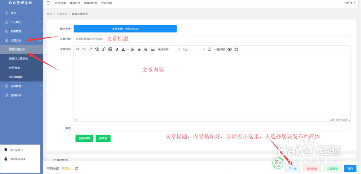Click the person icon next to 个人中心
361x174 pixels.
[x=6, y=22]
